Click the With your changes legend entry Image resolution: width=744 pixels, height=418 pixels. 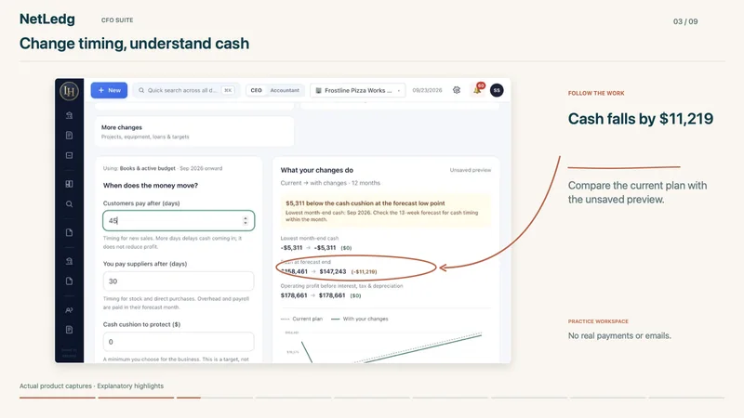tap(360, 319)
